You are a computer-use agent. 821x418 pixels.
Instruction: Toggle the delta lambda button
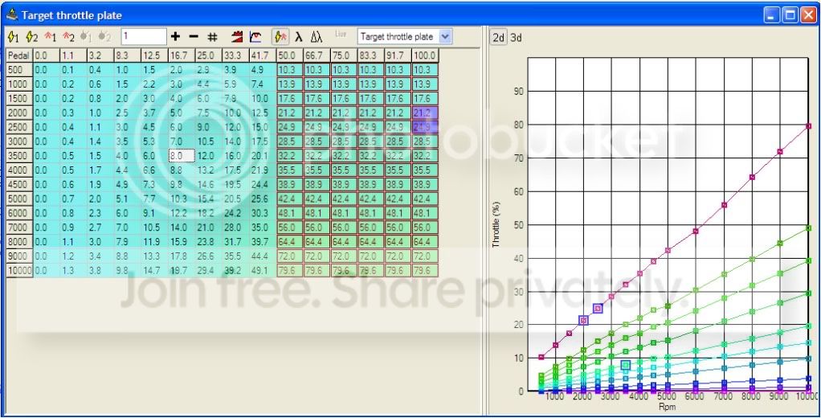[x=317, y=37]
